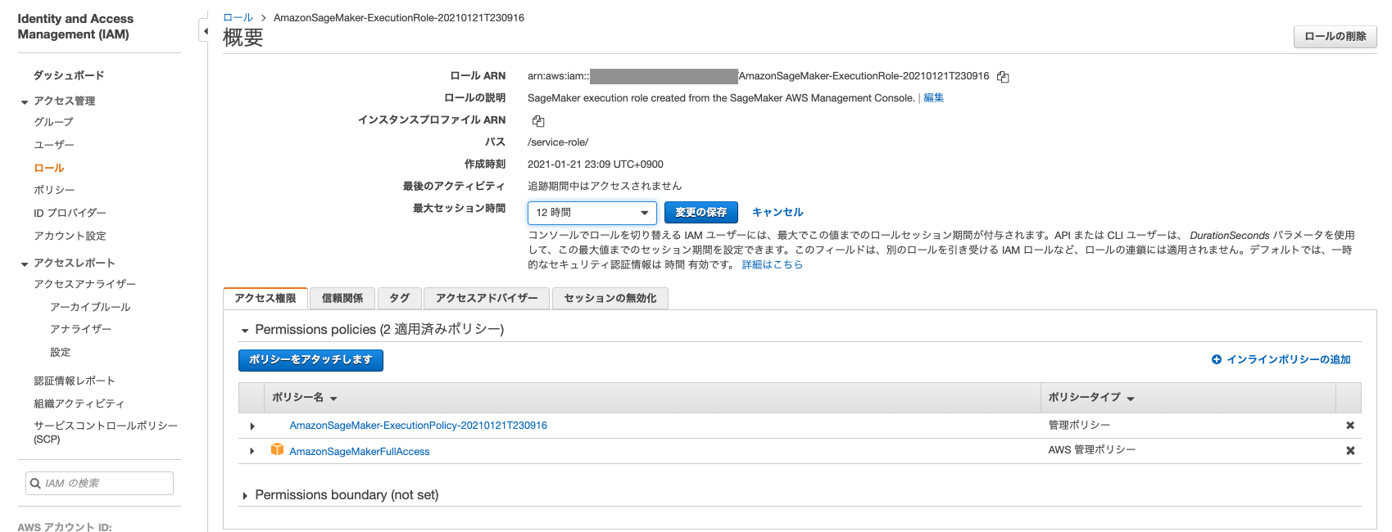Sort by ポリシー名 column header

304,398
